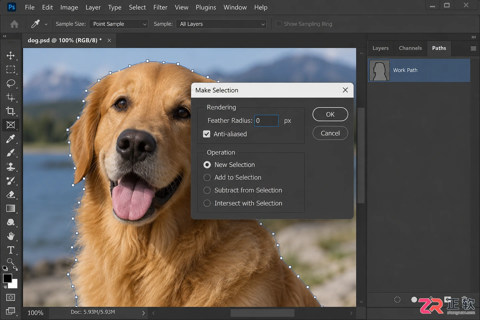Expand the status bar info chevron
Viewport: 480px width, 320px height.
coord(144,313)
